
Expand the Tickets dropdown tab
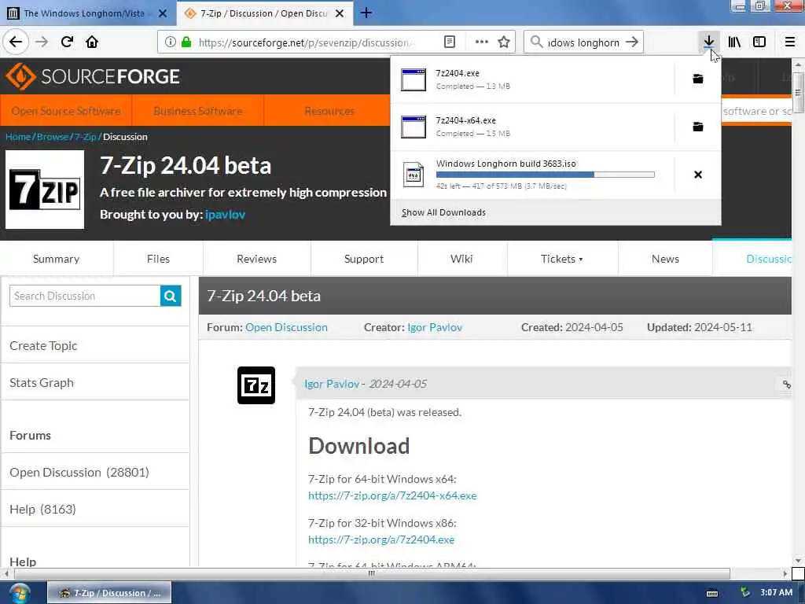[562, 259]
